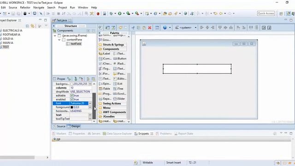
Task: Expand the Struts & Springs palette category
Action: tap(112, 45)
